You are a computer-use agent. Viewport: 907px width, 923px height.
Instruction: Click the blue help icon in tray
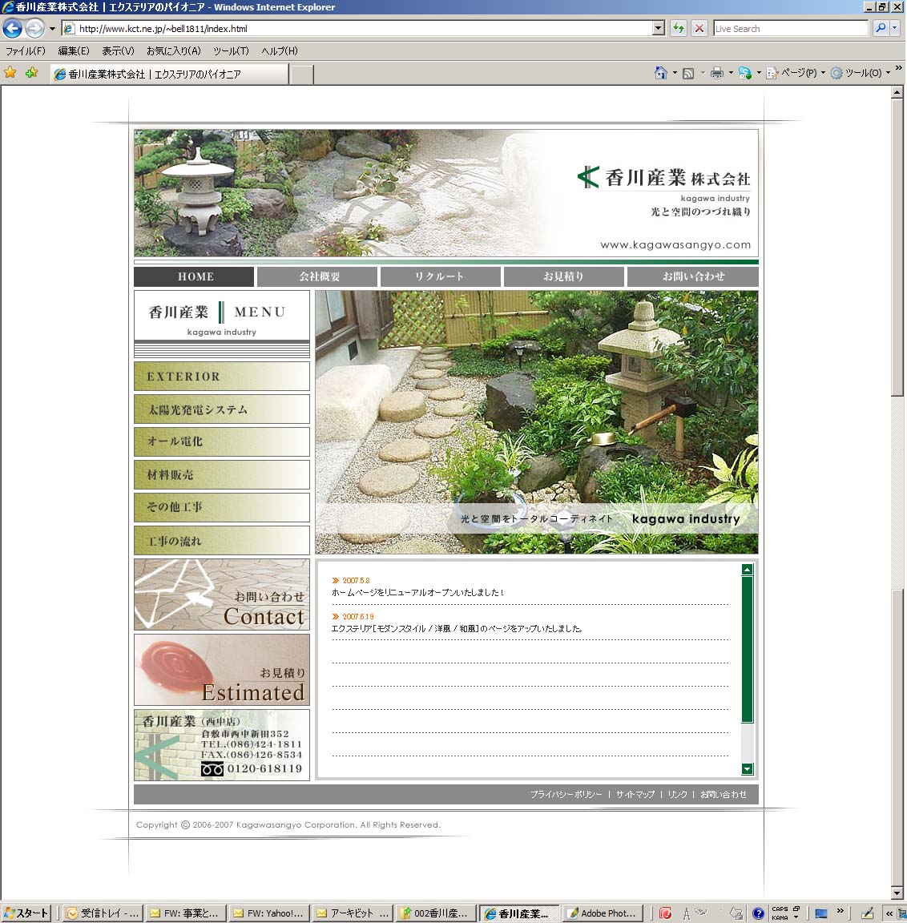click(x=758, y=913)
